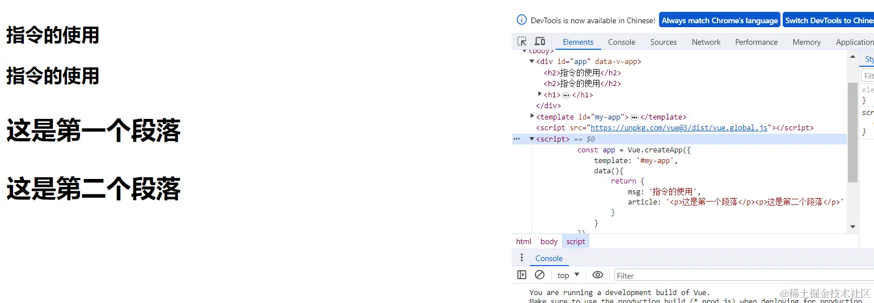
Task: Open the top JavaScript context dropdown
Action: point(568,275)
